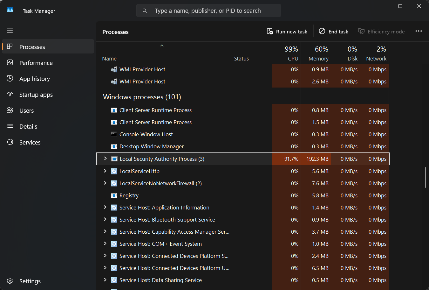Select the Console Window Host process icon
429x290 pixels.
point(114,134)
